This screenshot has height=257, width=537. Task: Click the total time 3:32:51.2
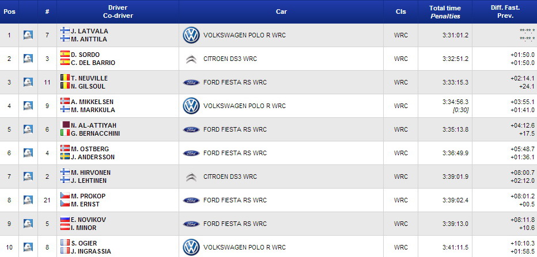455,59
